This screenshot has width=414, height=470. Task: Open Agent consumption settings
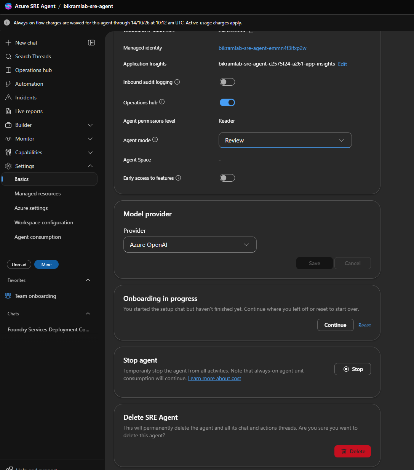click(38, 237)
